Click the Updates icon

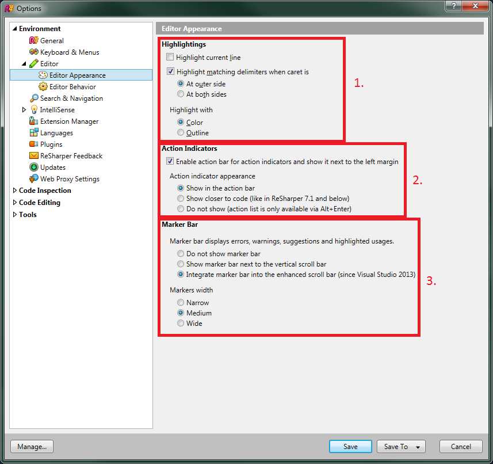tap(35, 167)
